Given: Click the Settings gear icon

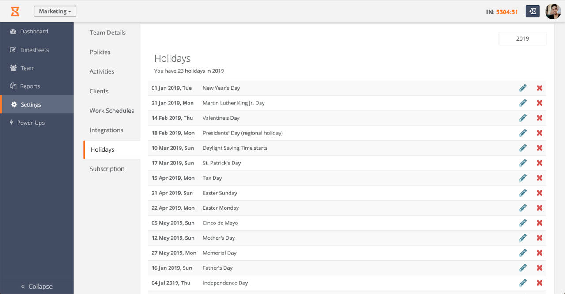Looking at the screenshot, I should pos(14,104).
